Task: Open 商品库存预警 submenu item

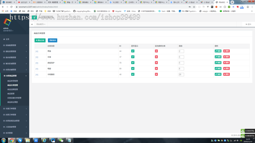Action: pos(12,102)
